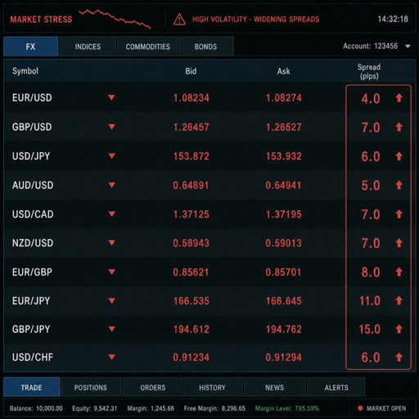Expand the AUD/USD down triangle
Viewport: 419px width, 419px height.
111,185
